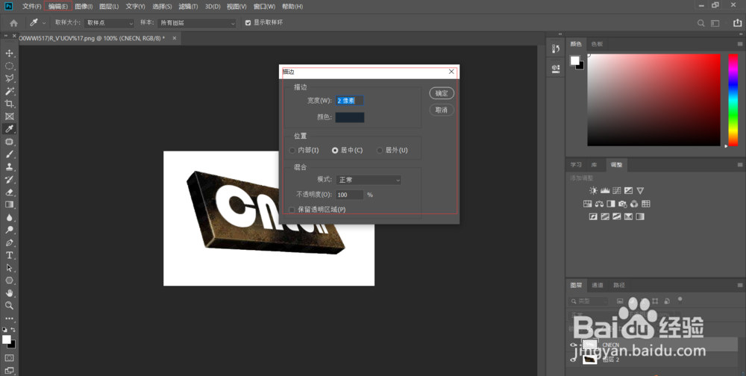This screenshot has height=376, width=746.
Task: Open the 样本 dropdown (所有图层)
Action: [x=198, y=23]
